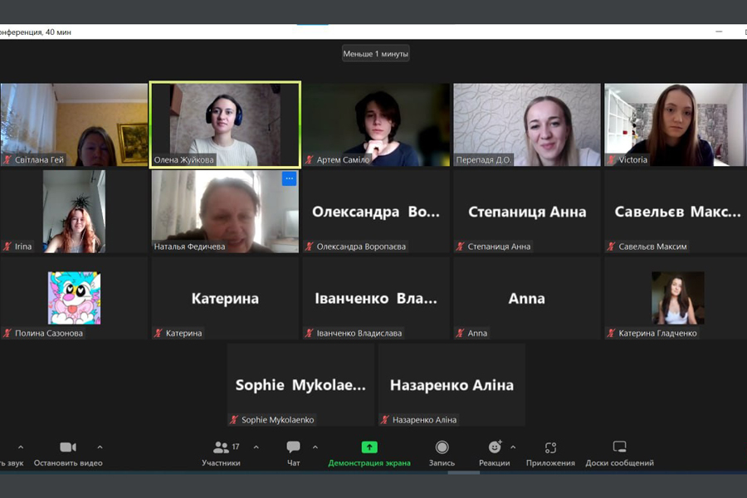The height and width of the screenshot is (498, 747).
Task: Click muted mic icon beside Олександра Воропаєва
Action: tap(310, 247)
